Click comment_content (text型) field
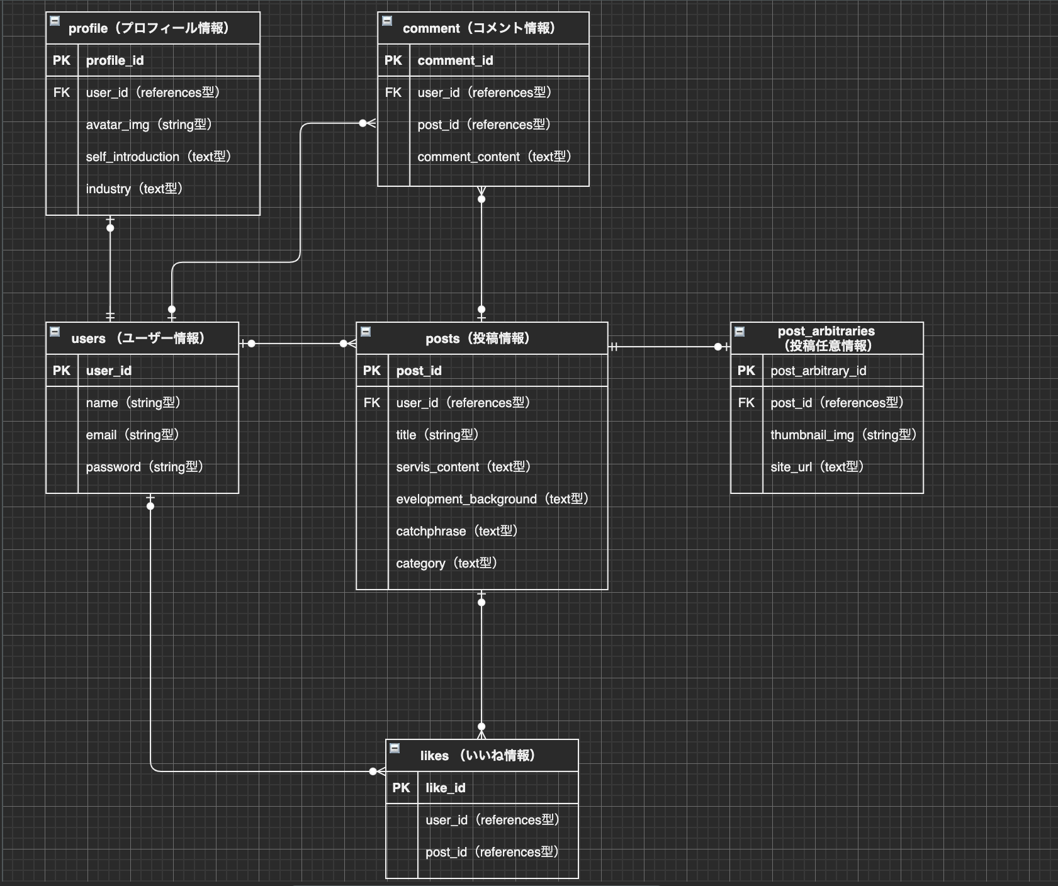1058x886 pixels. 495,157
